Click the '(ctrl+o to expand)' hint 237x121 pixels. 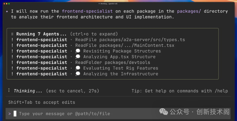tap(94, 34)
